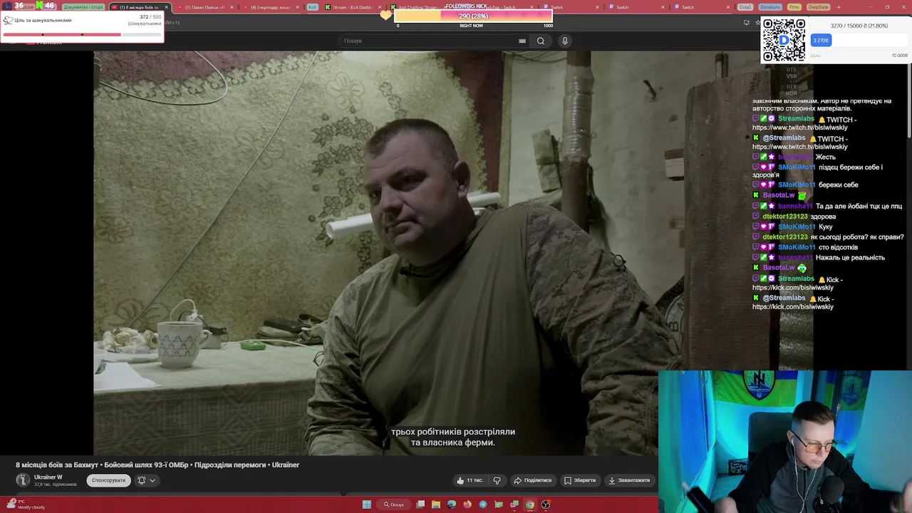The width and height of the screenshot is (912, 513).
Task: Click the 'Зберегти' save button
Action: point(580,480)
